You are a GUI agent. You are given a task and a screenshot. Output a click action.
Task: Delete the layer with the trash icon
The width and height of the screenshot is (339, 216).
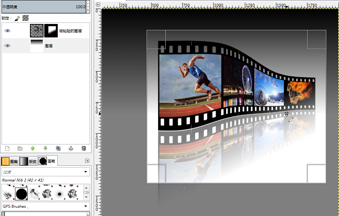tap(84, 149)
